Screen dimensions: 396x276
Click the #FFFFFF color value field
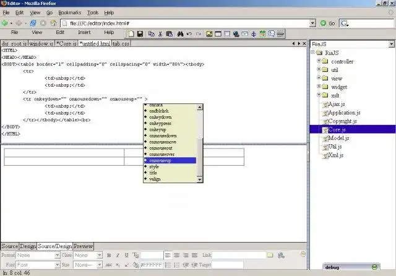(151, 265)
